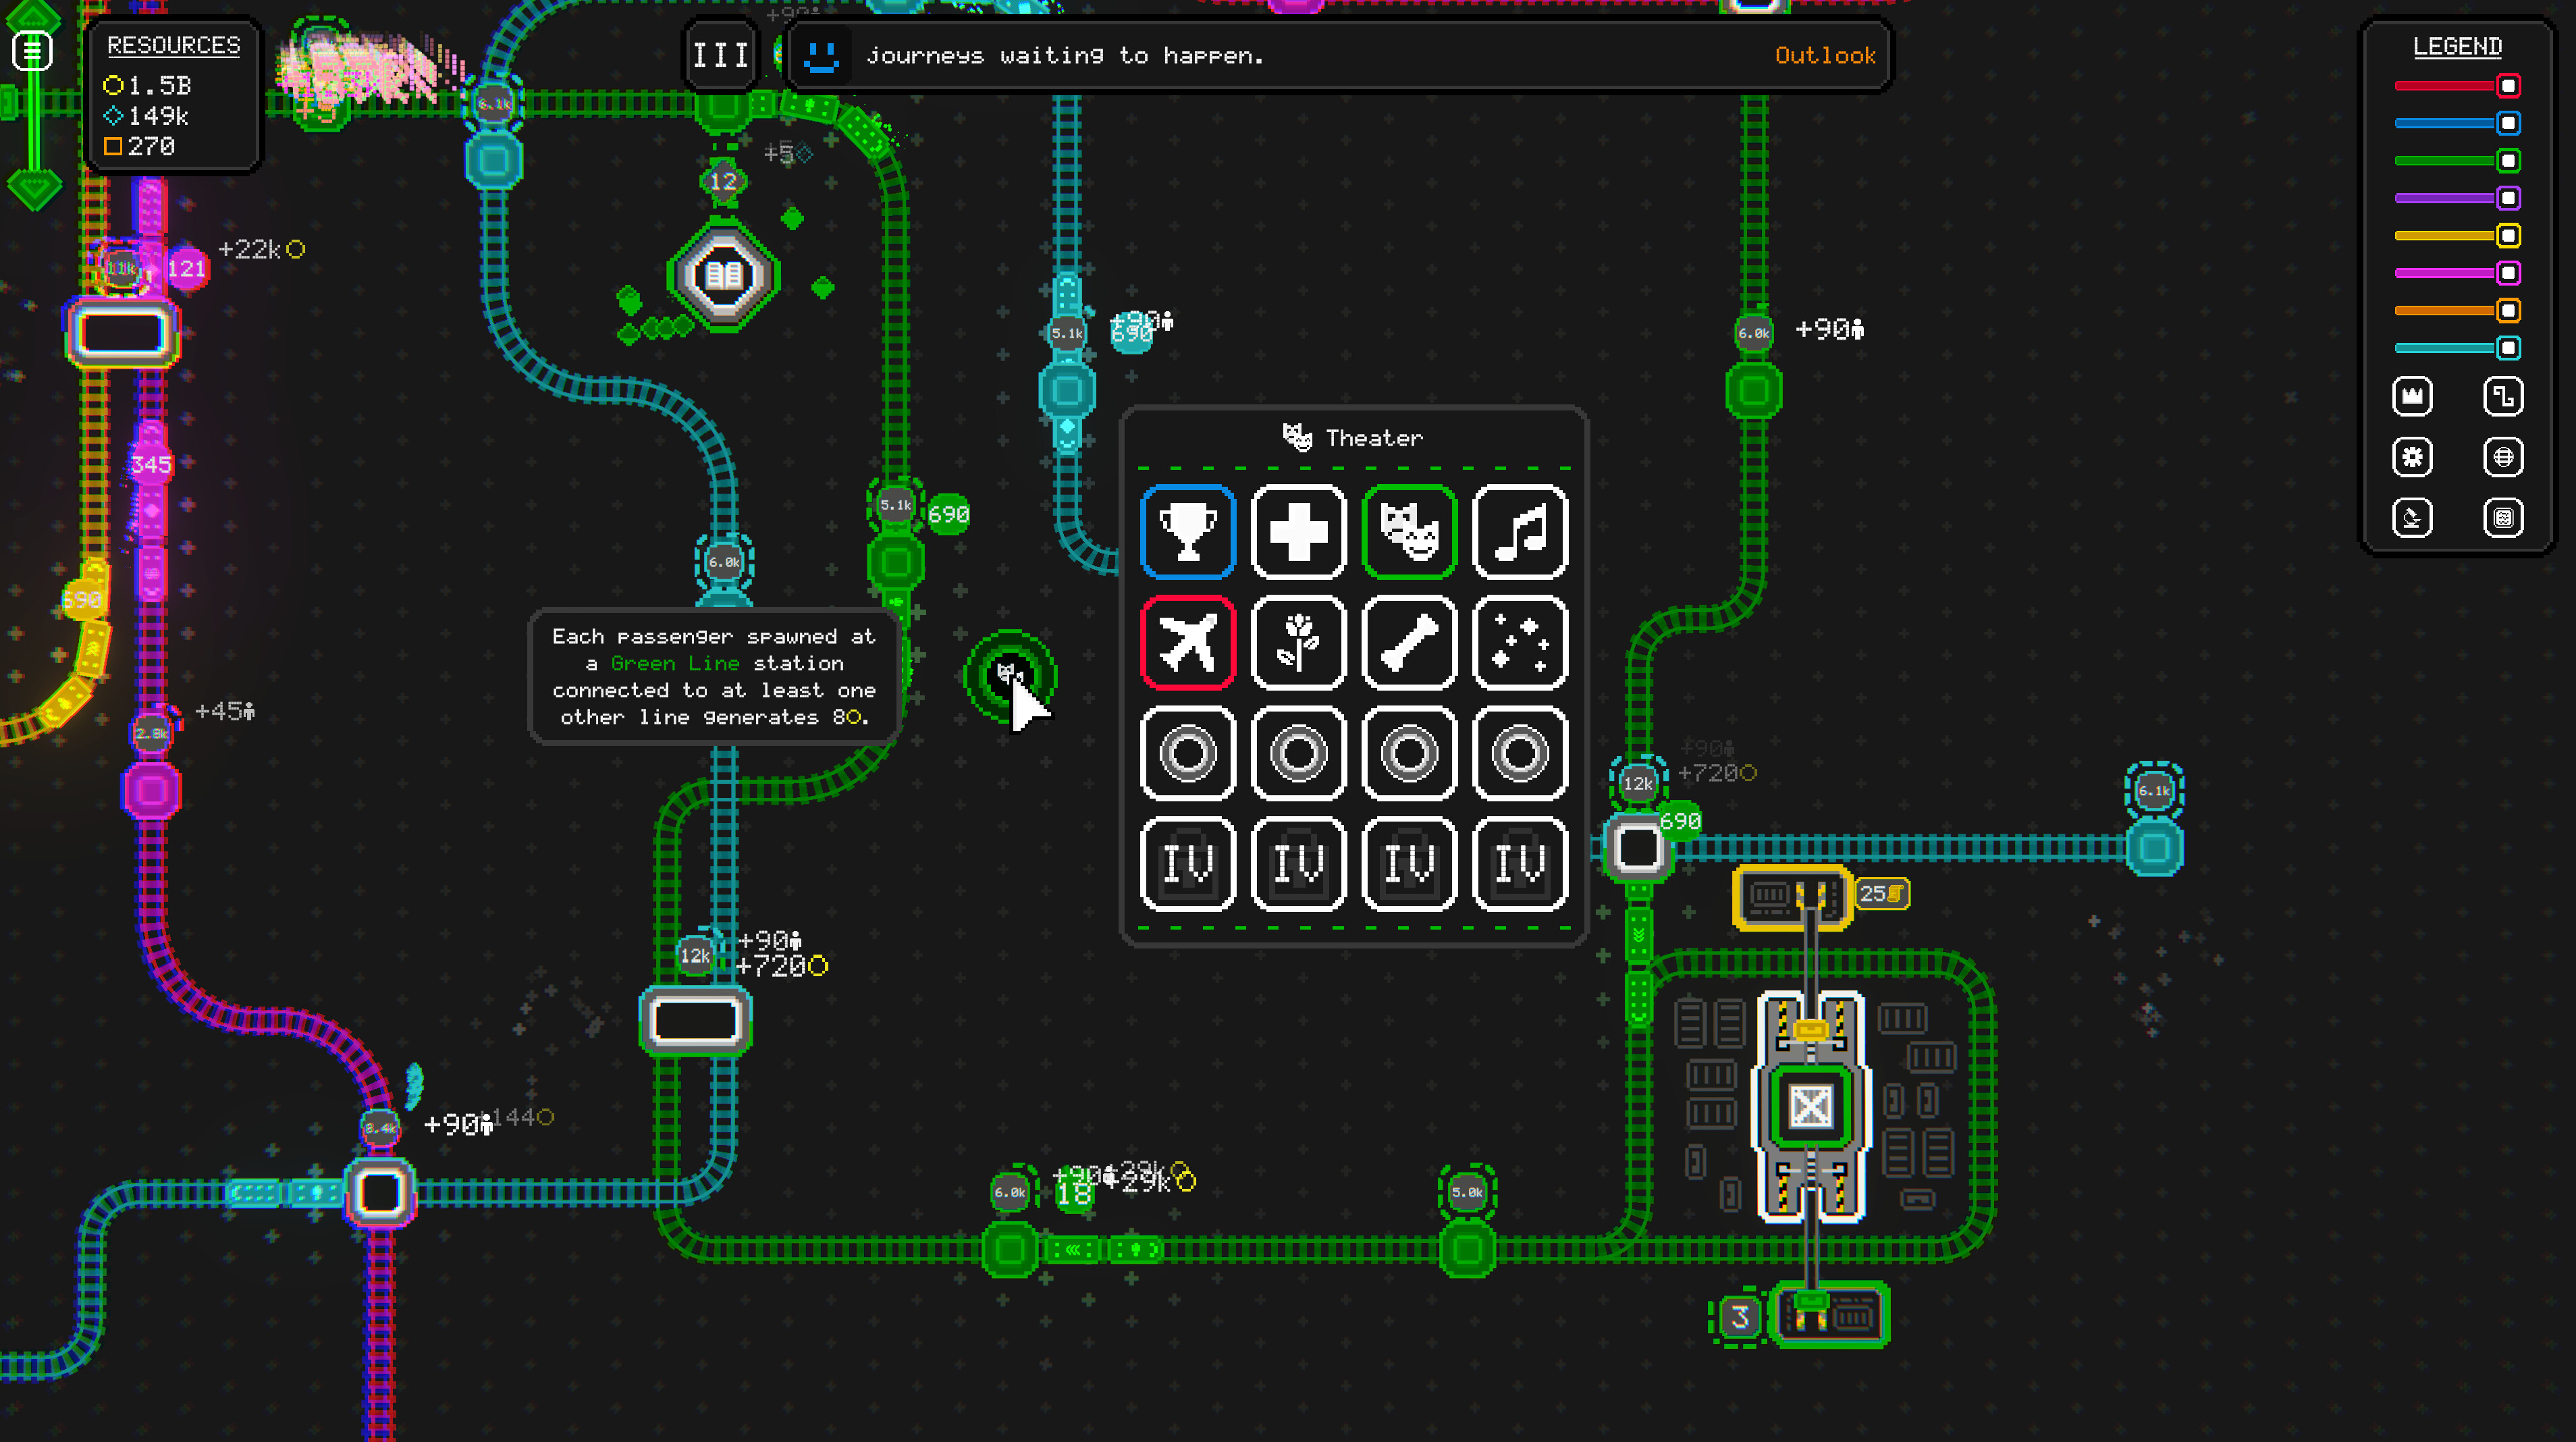Select the theater masks icon in the grid
The image size is (2576, 1442).
coord(1409,532)
